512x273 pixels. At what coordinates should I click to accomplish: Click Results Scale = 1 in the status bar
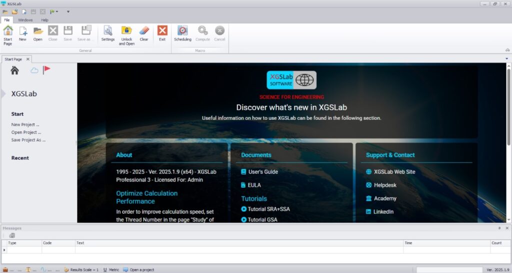tap(81, 270)
